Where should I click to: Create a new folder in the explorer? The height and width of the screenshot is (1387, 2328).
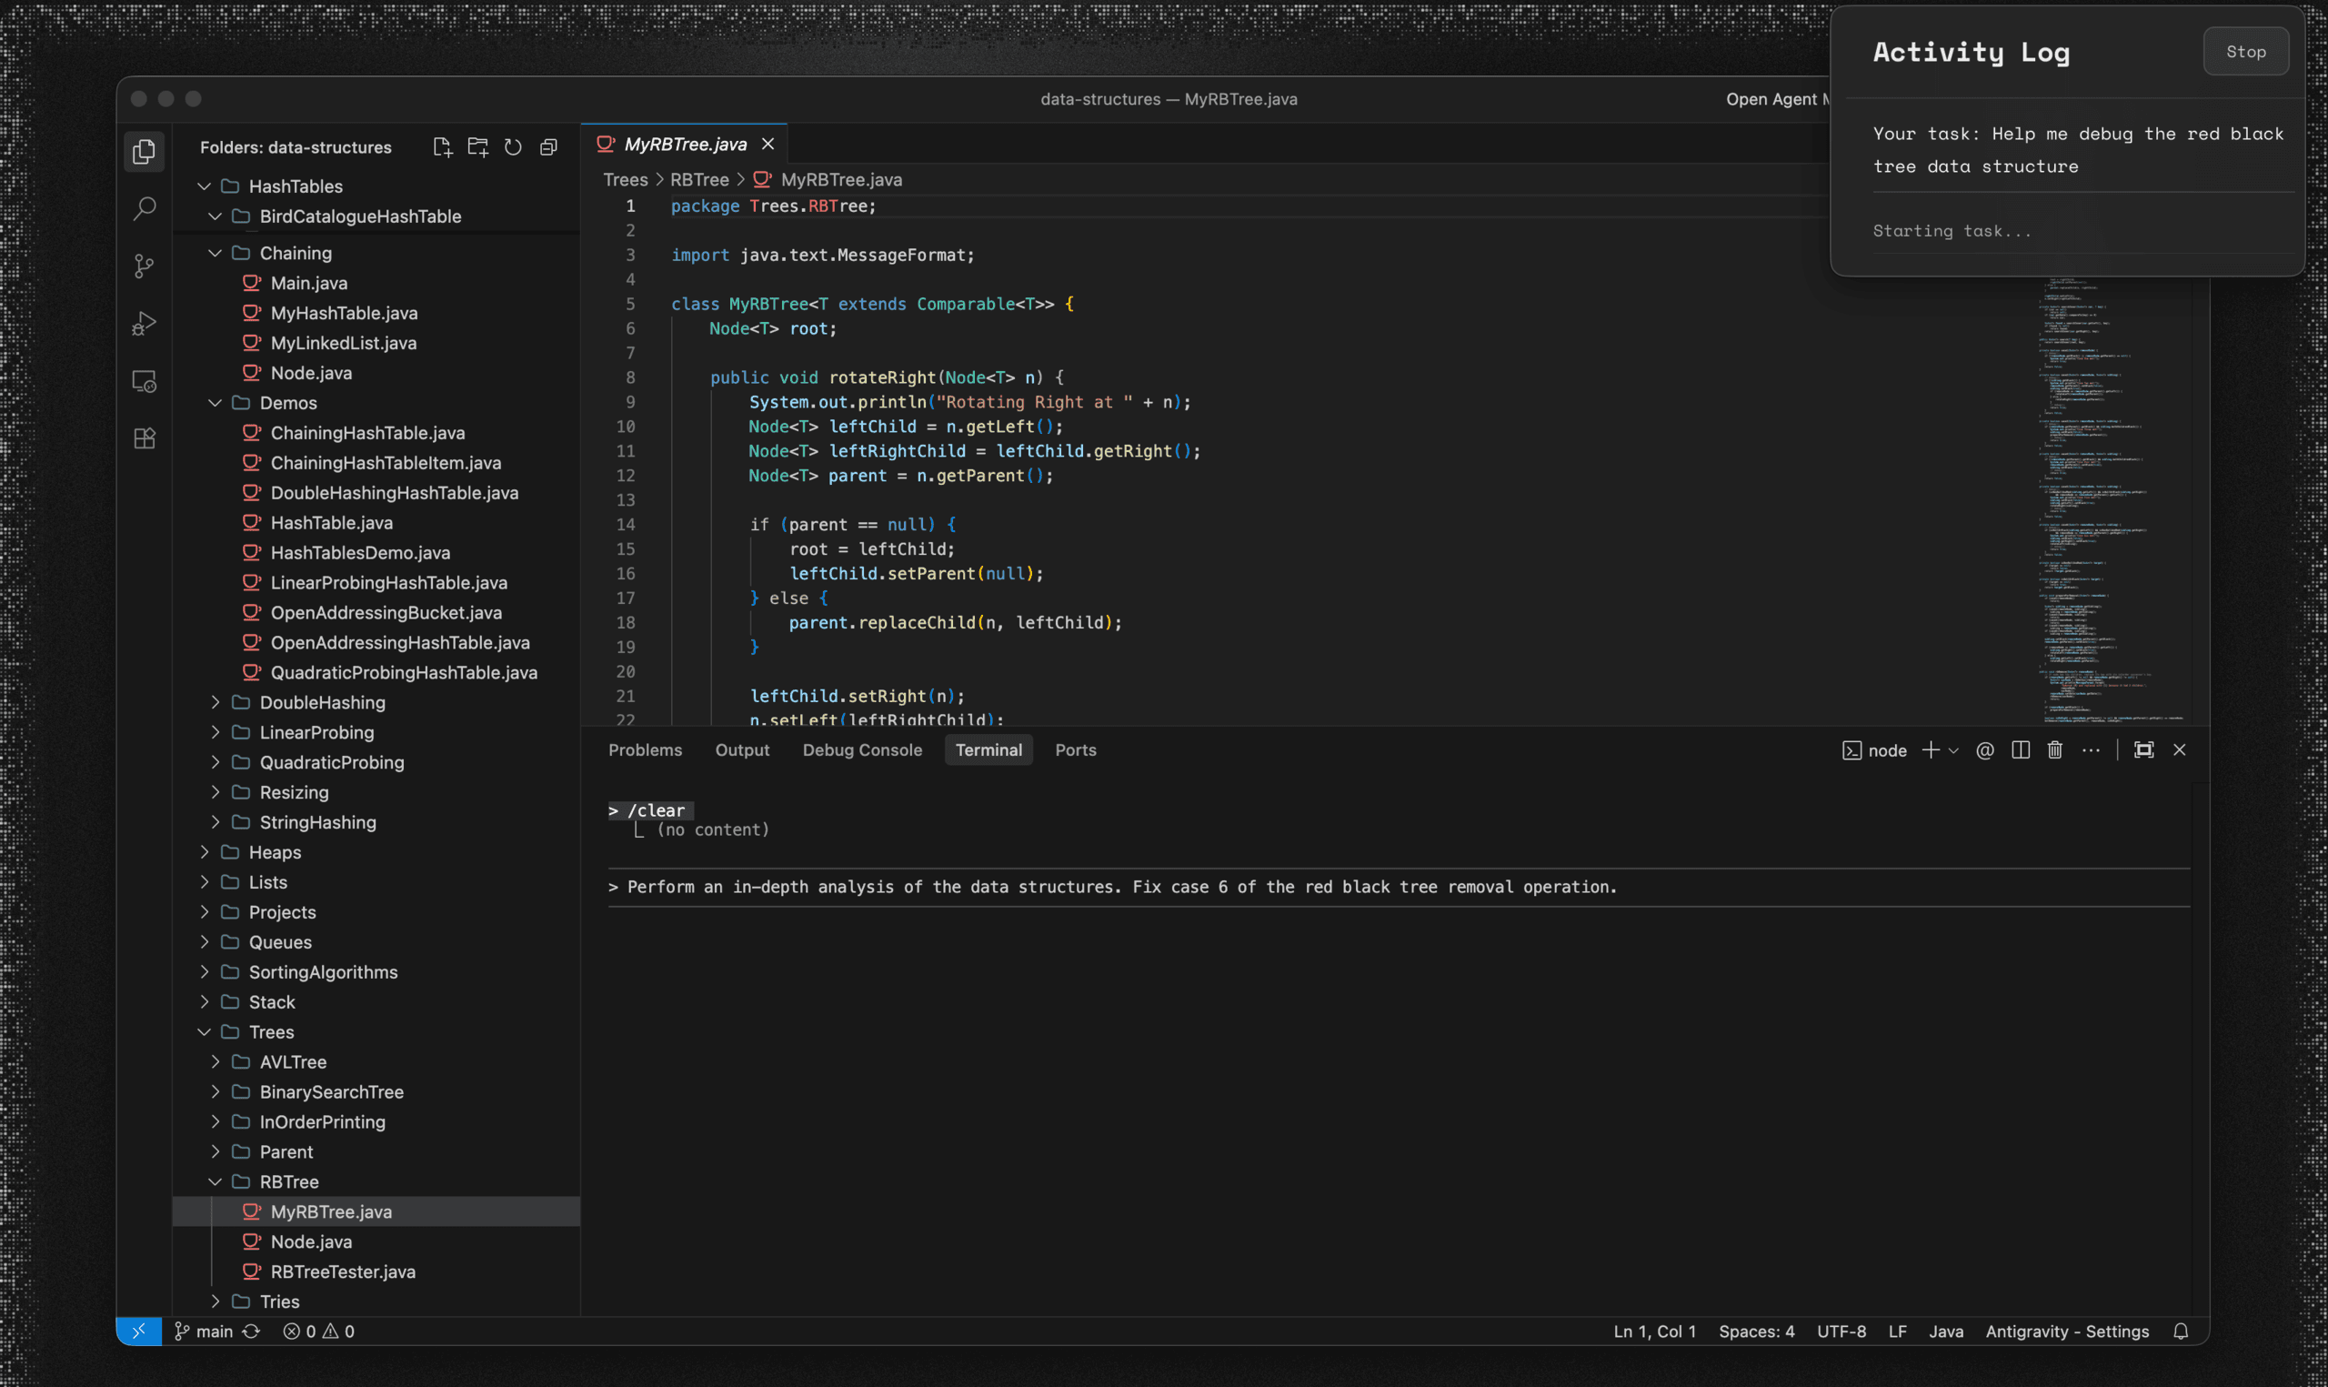tap(477, 146)
